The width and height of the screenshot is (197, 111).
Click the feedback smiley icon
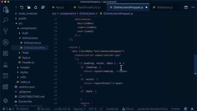185,109
